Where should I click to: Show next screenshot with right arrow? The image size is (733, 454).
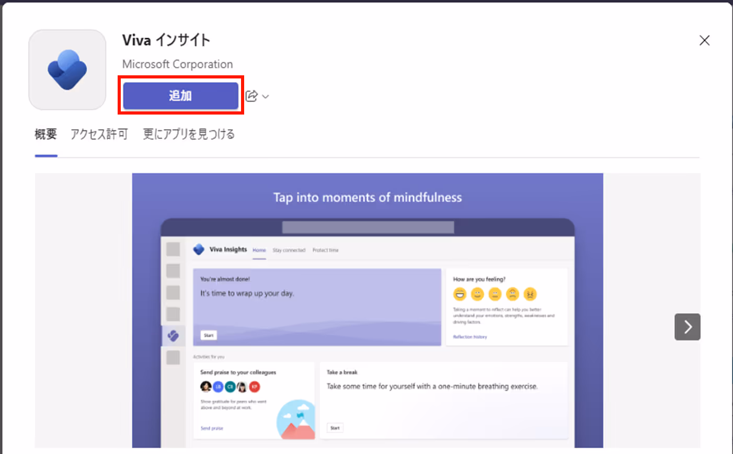687,327
